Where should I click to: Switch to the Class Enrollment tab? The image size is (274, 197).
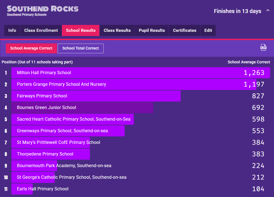[x=41, y=30]
